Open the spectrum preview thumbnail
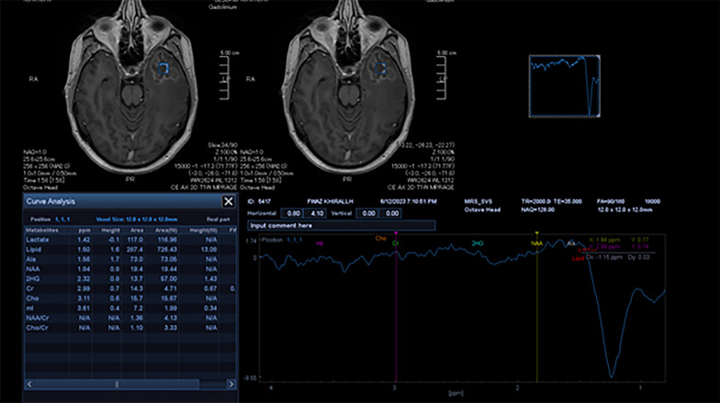The image size is (720, 403). (564, 85)
